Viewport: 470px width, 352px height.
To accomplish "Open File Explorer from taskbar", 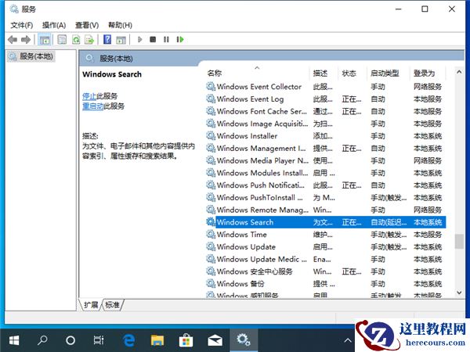I will click(x=157, y=340).
